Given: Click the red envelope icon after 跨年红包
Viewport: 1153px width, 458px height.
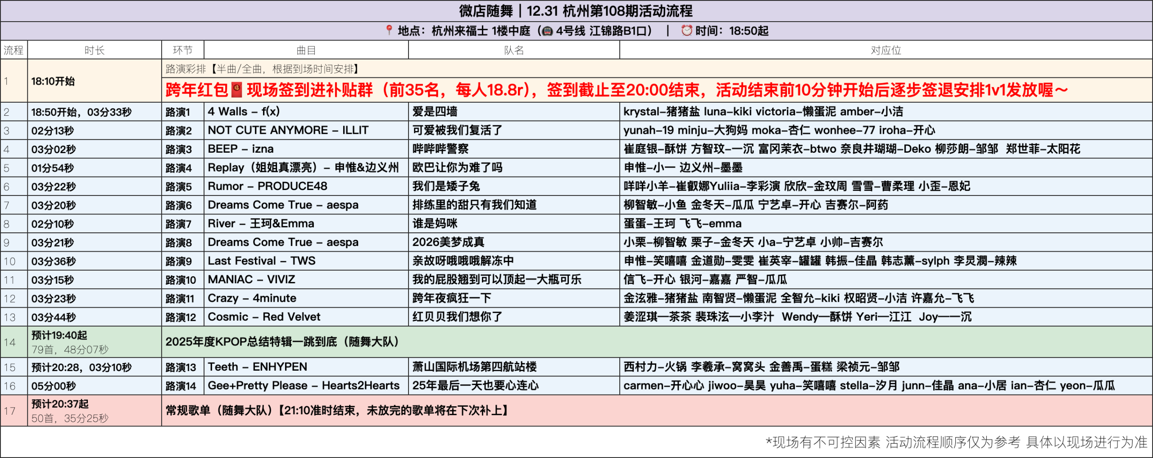Looking at the screenshot, I should tap(237, 90).
